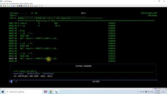Viewport: 167px width, 94px height.
Task: Click the Copy toolbar icon
Action: coord(3,6)
